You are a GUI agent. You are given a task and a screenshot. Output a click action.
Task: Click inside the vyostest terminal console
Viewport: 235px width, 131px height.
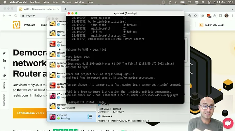[125, 60]
